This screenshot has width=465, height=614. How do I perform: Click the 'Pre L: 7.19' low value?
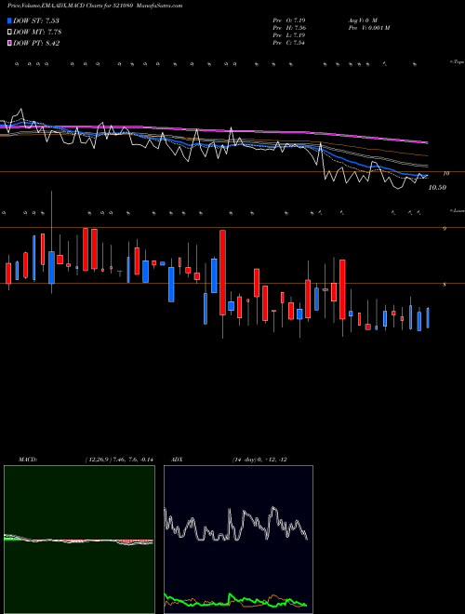point(289,35)
